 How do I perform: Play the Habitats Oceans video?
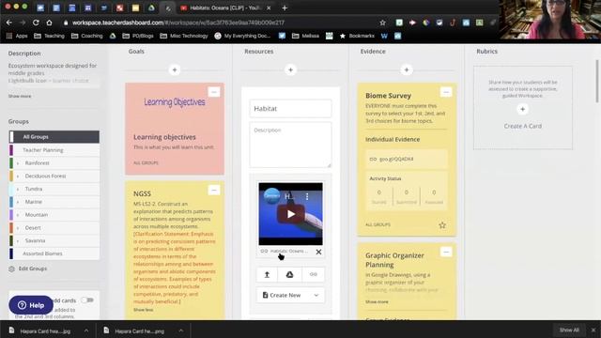click(x=290, y=214)
